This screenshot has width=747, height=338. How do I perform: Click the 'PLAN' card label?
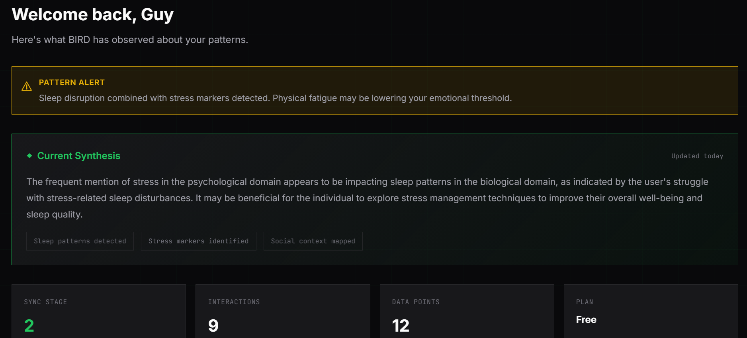pyautogui.click(x=585, y=302)
